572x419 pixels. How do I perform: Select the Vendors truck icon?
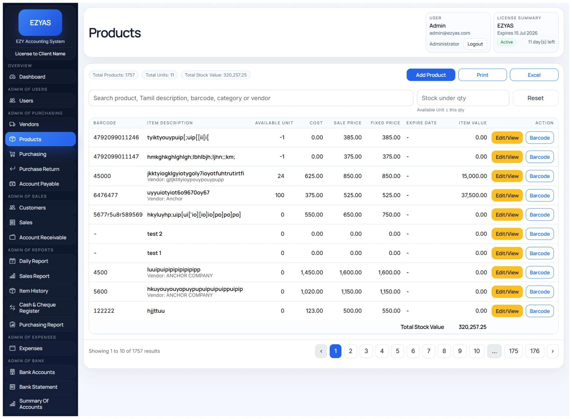pyautogui.click(x=13, y=124)
